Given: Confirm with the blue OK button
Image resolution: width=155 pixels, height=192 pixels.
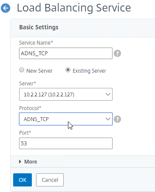Looking at the screenshot, I should [x=23, y=180].
